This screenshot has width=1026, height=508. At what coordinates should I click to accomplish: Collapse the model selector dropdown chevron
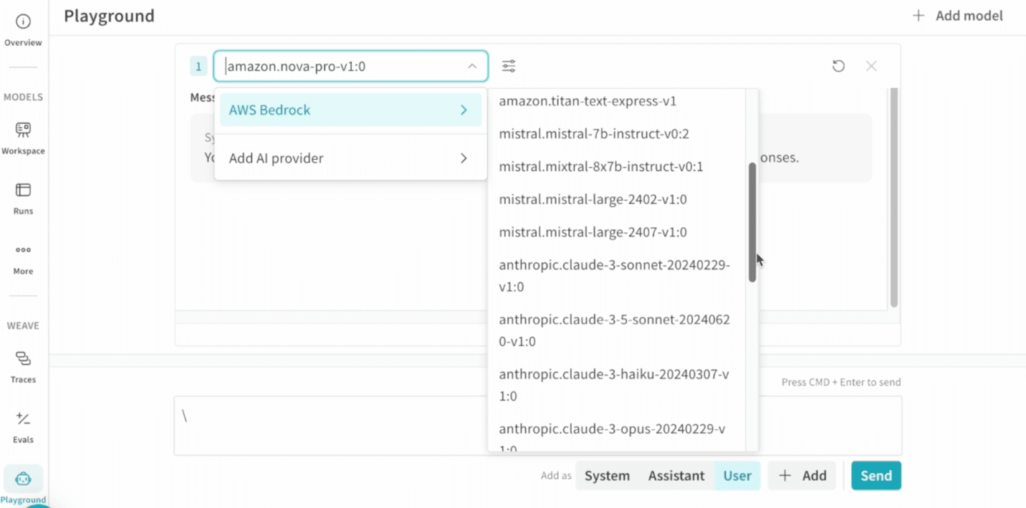point(472,67)
